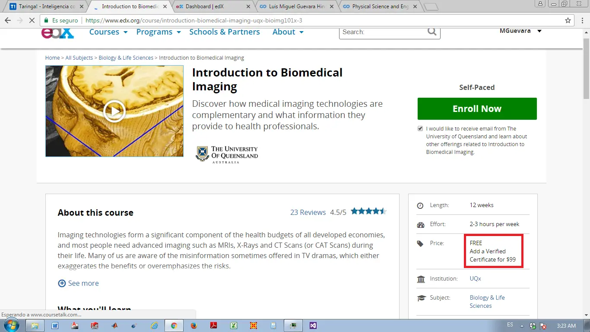Click the '4.5/5' rating text
Screen dimensions: 590x332
(338, 212)
